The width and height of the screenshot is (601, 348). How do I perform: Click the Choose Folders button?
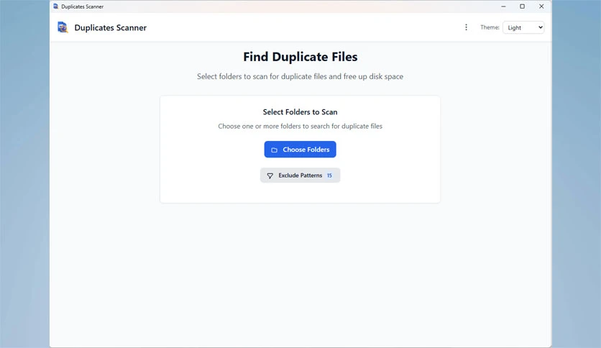(x=300, y=150)
